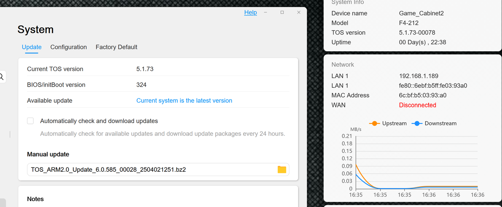The height and width of the screenshot is (207, 502).
Task: Switch to the Configuration tab
Action: (x=69, y=47)
